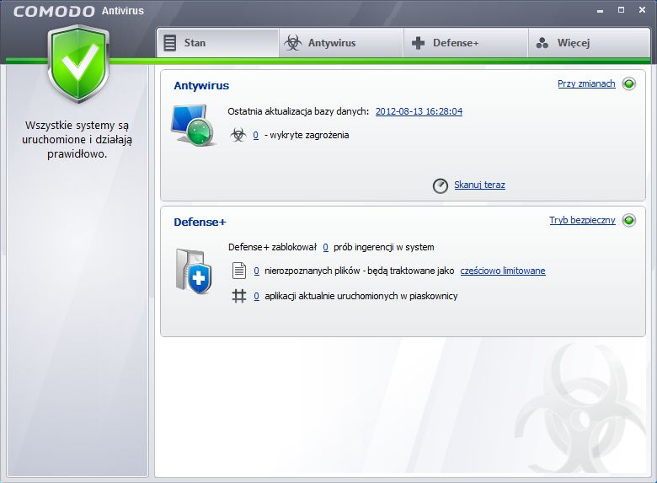Click the list icon on Stan tab
Screen dimensions: 657x483
tap(169, 43)
